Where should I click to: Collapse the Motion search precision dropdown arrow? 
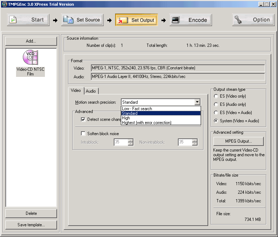(x=197, y=102)
